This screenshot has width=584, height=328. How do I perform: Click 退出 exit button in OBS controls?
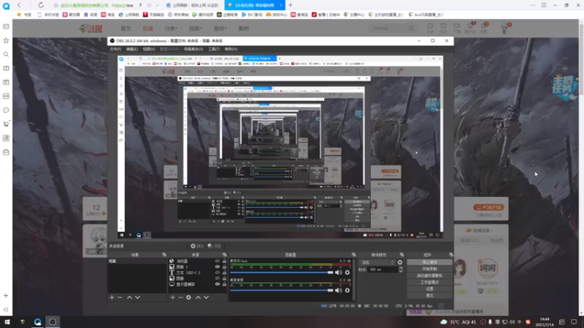429,296
